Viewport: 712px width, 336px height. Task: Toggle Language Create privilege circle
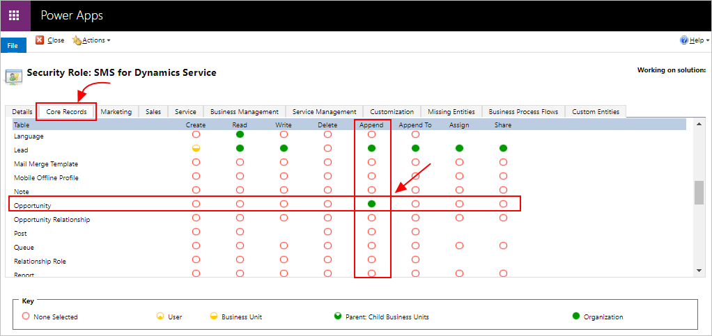[196, 134]
